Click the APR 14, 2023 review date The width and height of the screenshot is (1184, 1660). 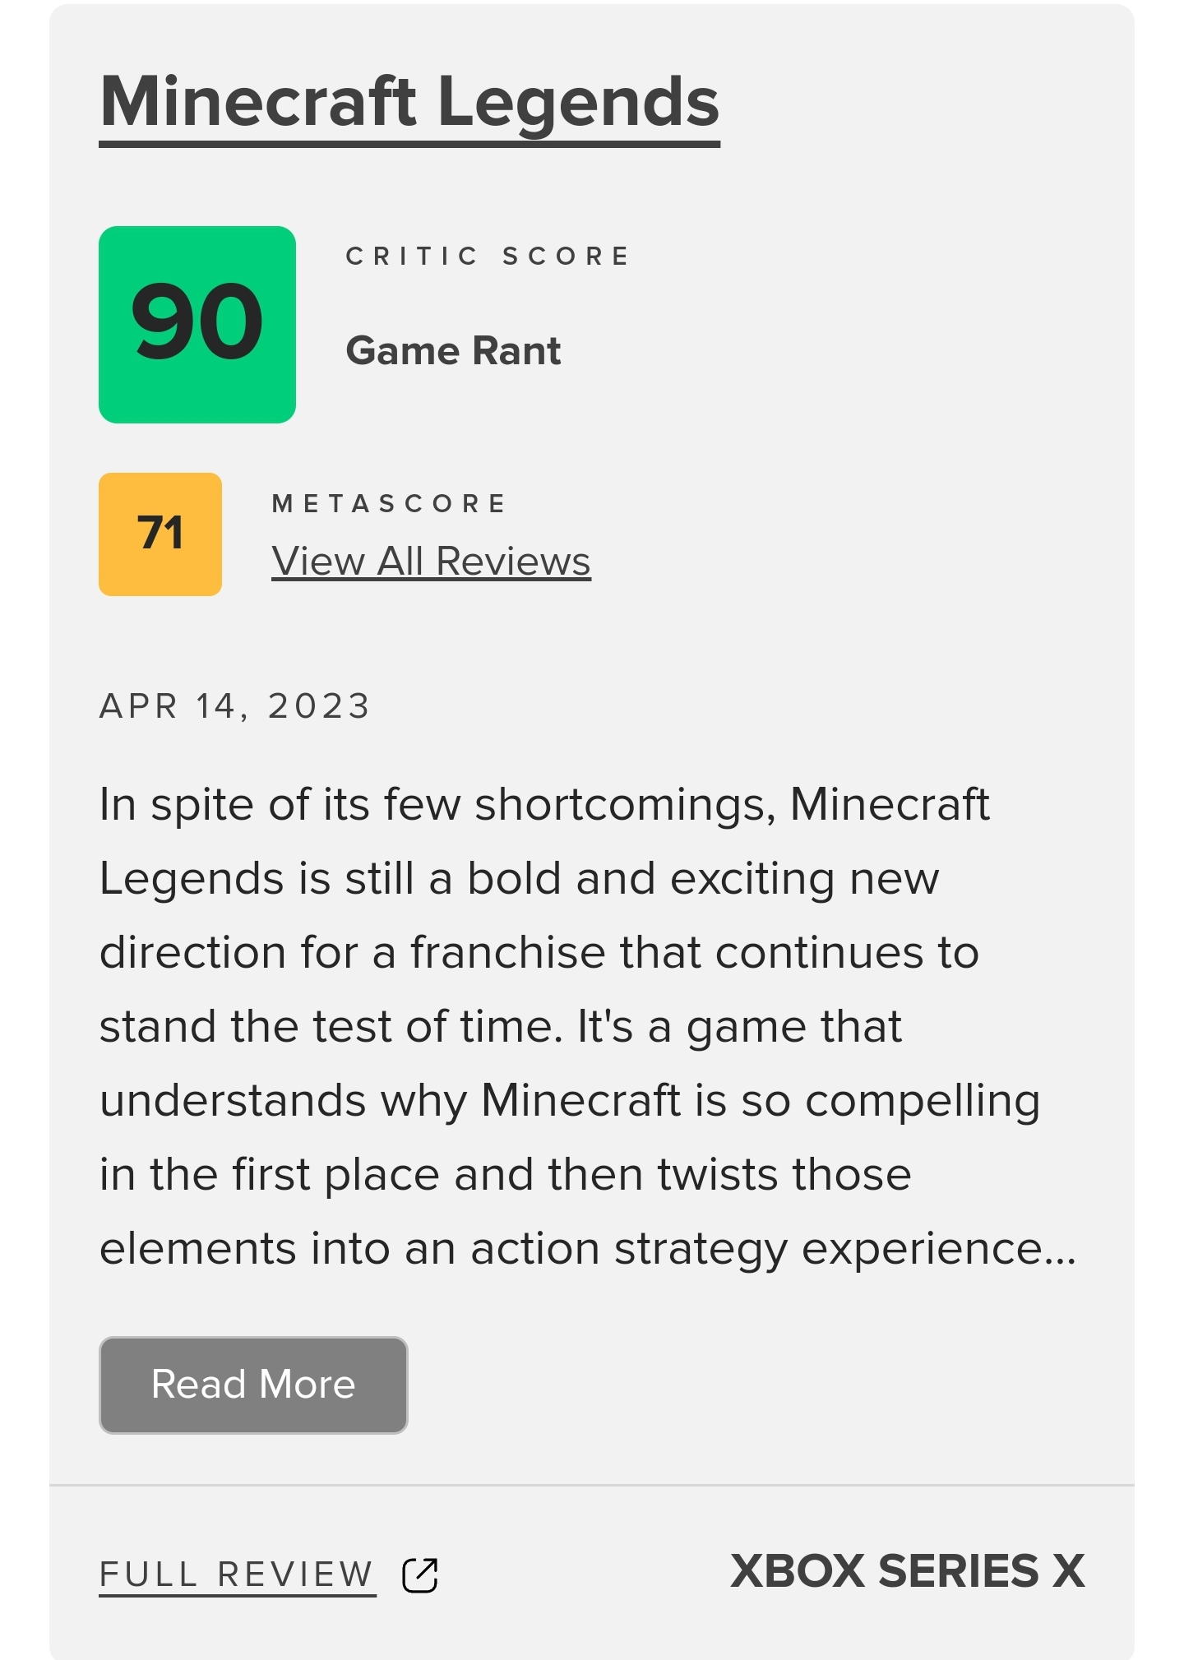234,706
